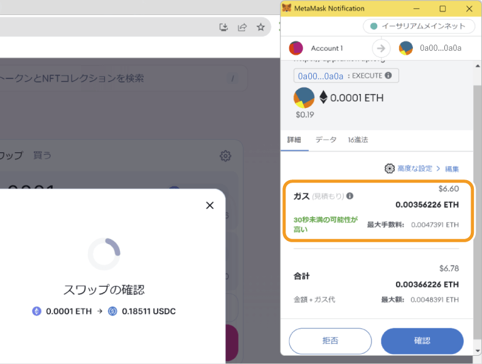Click the MetaMask scrollbar down arrow

point(478,351)
